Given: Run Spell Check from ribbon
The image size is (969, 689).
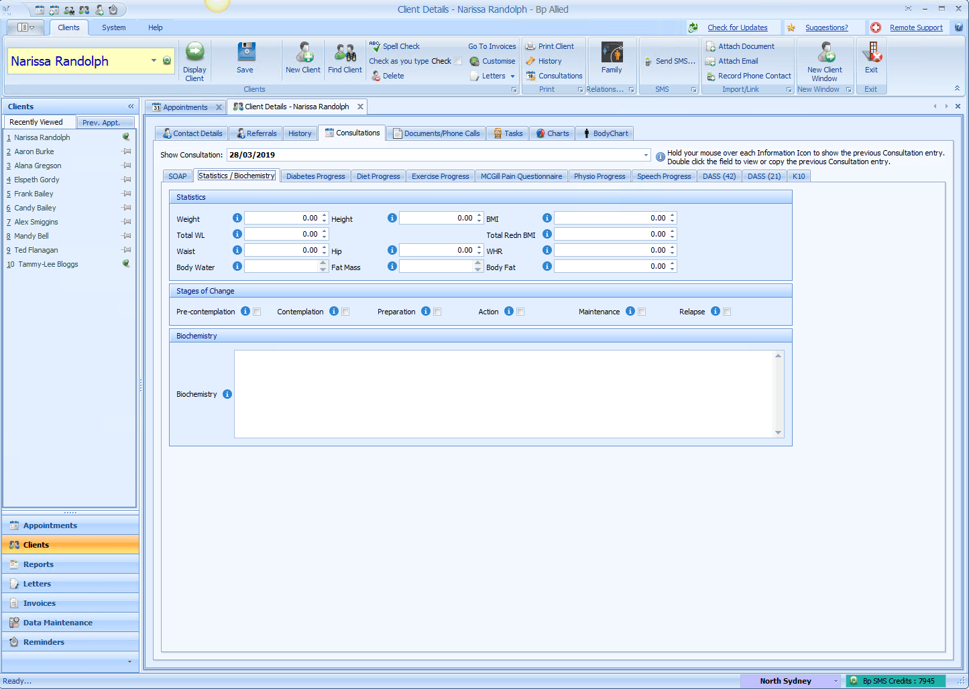Looking at the screenshot, I should (x=395, y=46).
